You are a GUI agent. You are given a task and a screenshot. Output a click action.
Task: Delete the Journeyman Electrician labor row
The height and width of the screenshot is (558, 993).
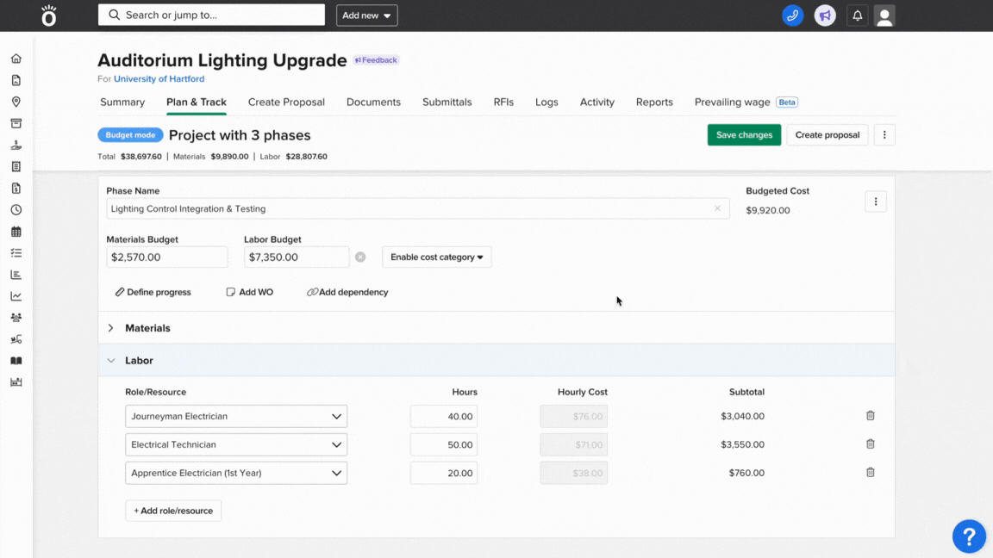[870, 416]
